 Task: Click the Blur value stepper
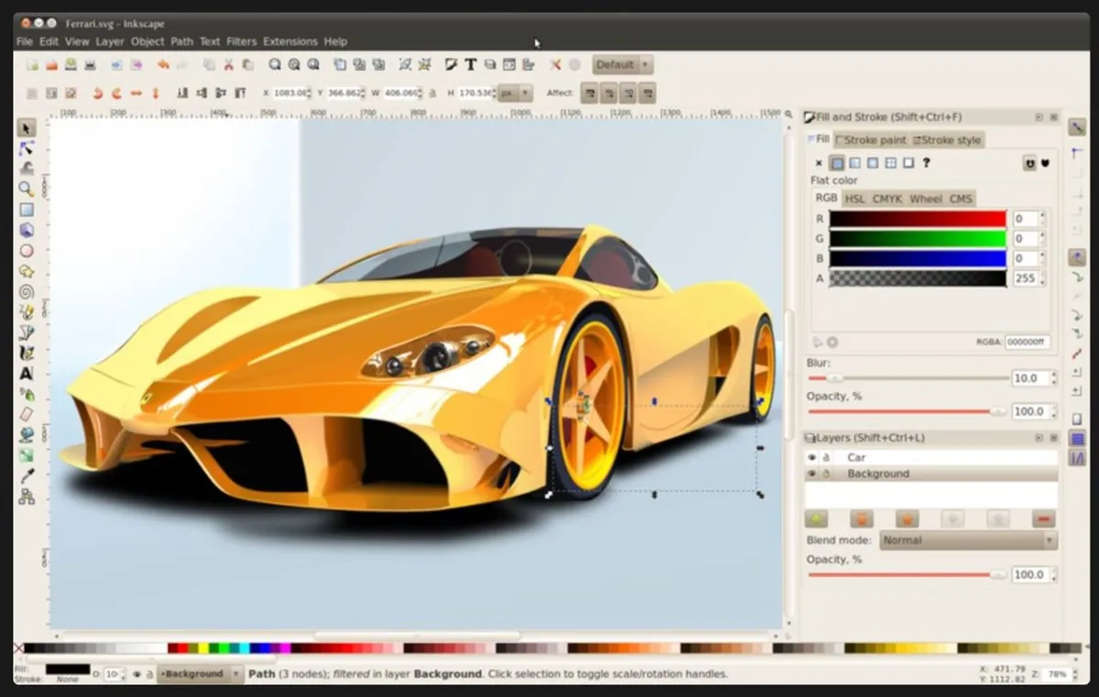point(1052,378)
